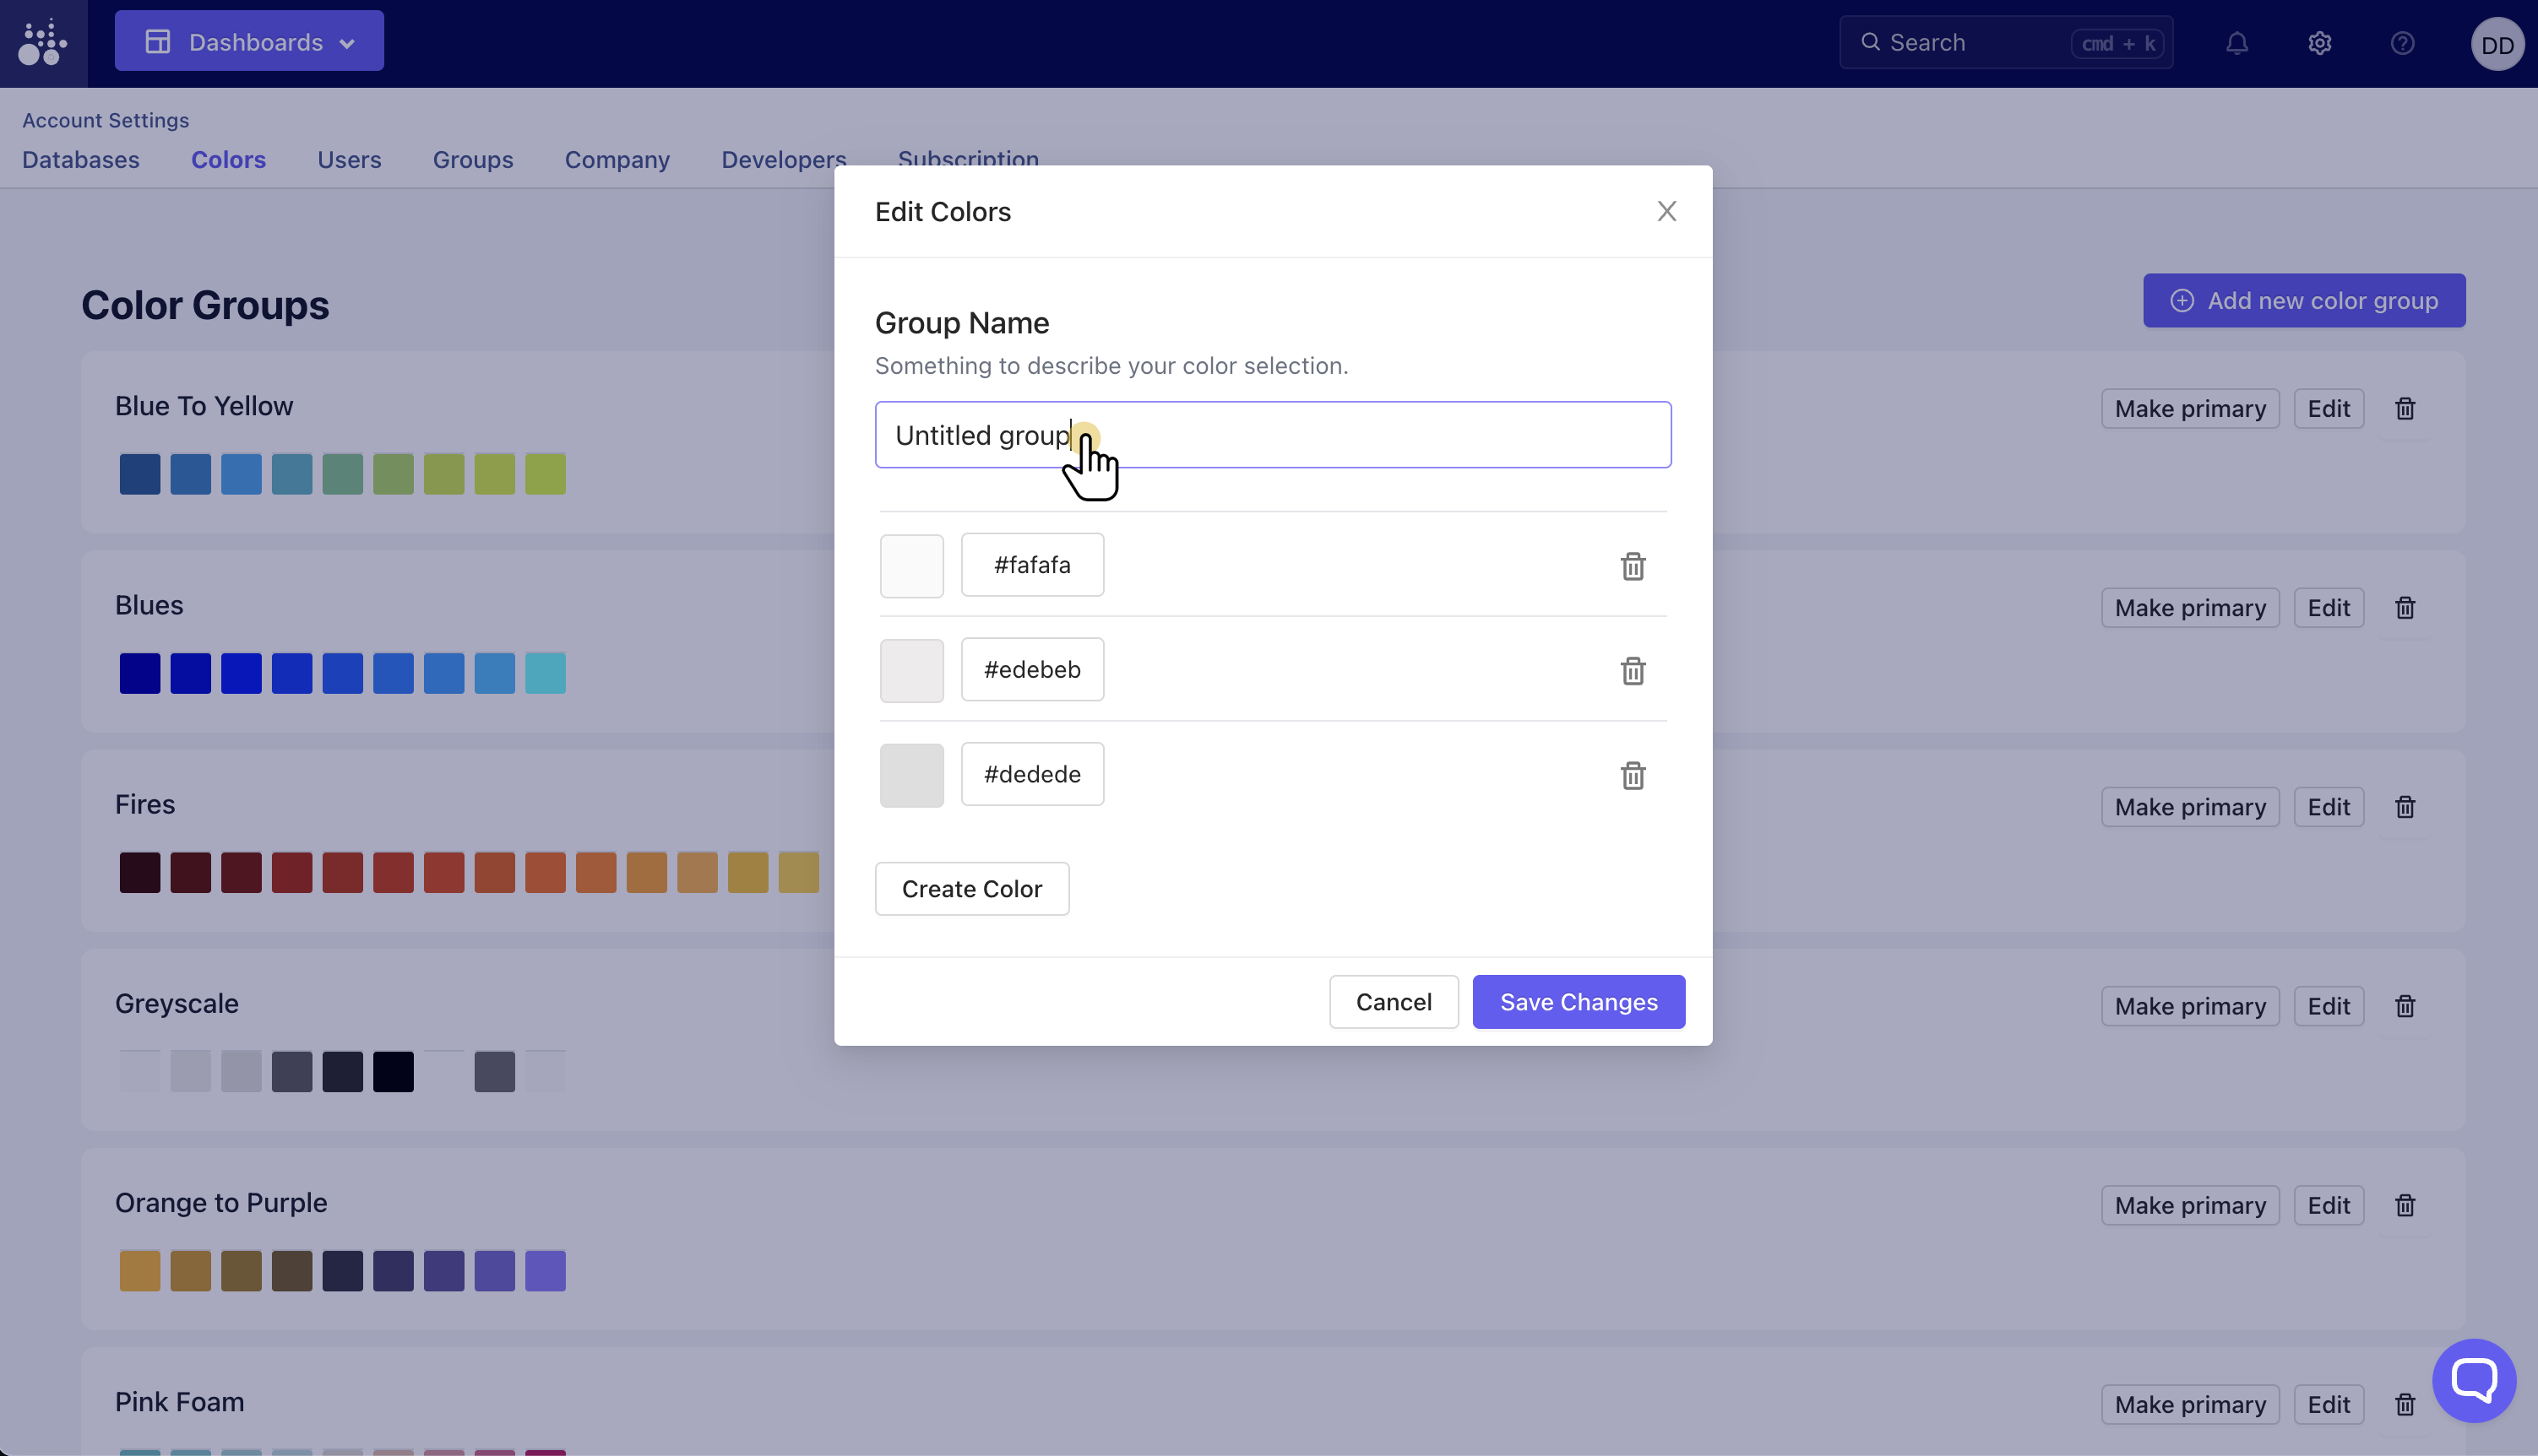Open the #dedede color swatch picker
The height and width of the screenshot is (1456, 2538).
pyautogui.click(x=911, y=775)
